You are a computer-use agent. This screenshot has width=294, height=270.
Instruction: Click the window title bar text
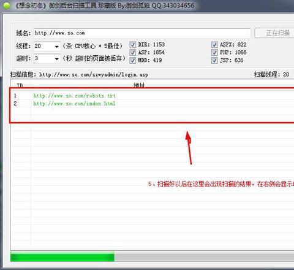pyautogui.click(x=105, y=6)
